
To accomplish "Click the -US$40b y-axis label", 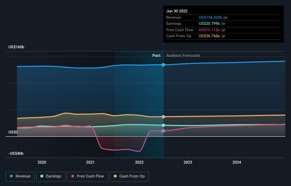I will [16, 153].
